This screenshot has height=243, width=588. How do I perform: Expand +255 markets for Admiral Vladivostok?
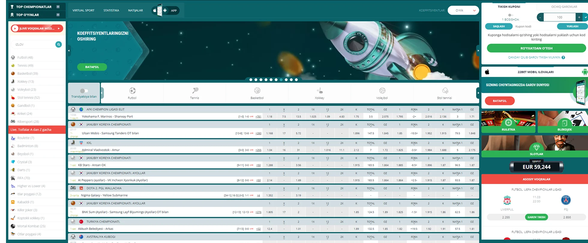tap(258, 150)
